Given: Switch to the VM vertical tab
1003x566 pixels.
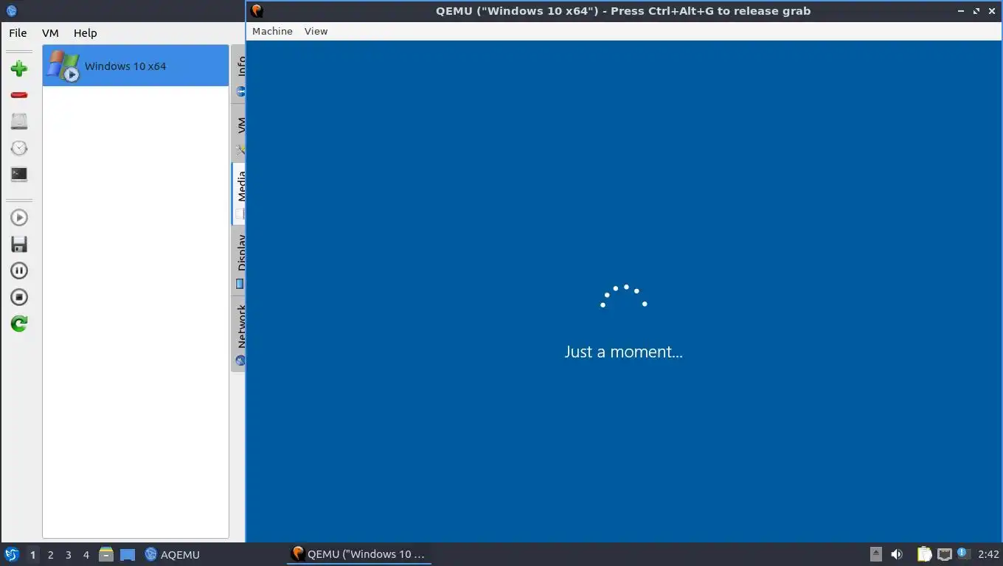Looking at the screenshot, I should click(240, 133).
